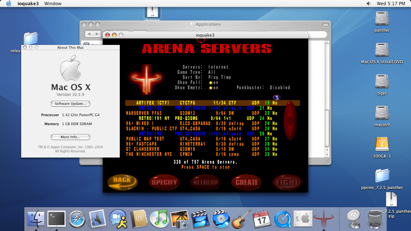Open Terminal from the Dock
The width and height of the screenshot is (411, 231).
pos(57,219)
